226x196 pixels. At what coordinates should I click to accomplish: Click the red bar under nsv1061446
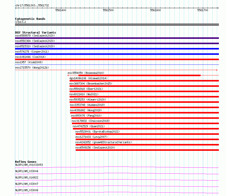click(117, 59)
